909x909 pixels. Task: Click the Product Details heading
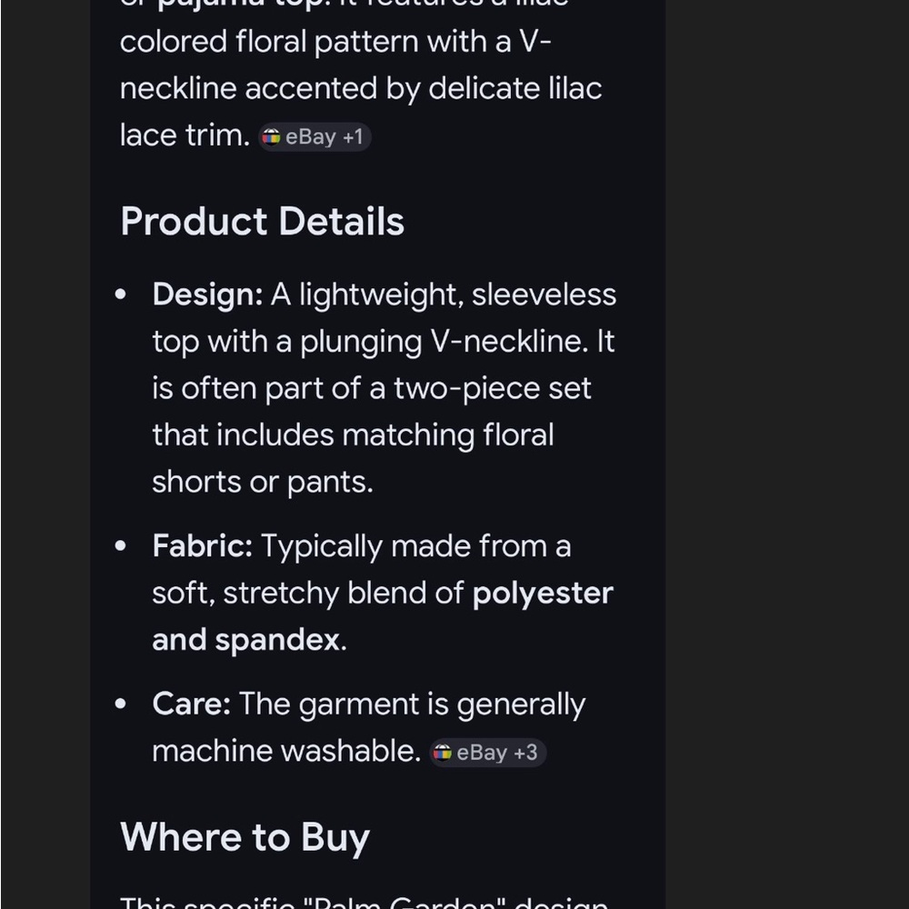click(262, 222)
